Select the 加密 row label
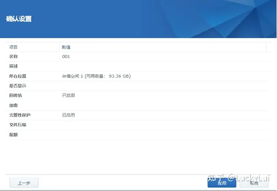Image resolution: width=277 pixels, height=191 pixels. 13,105
